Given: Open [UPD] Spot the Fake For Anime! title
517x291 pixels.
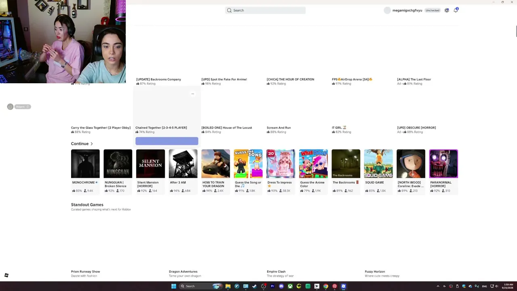Looking at the screenshot, I should coord(224,79).
